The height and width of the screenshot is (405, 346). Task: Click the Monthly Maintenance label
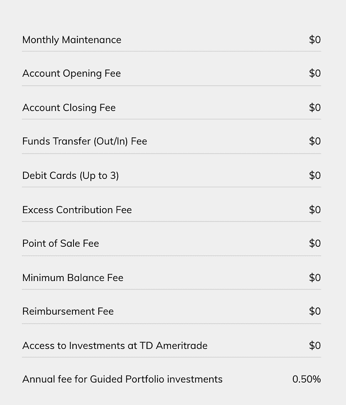click(x=72, y=40)
